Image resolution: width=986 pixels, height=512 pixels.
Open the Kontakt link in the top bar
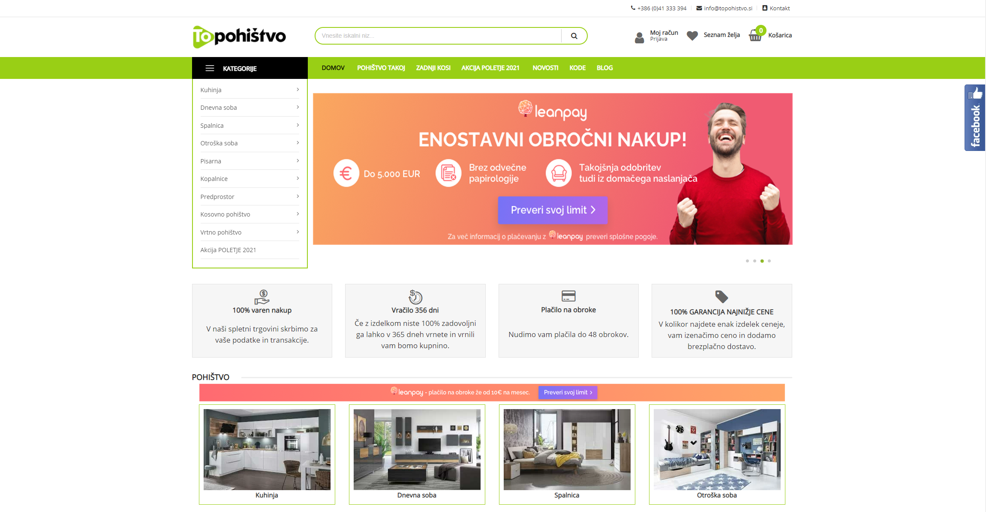pos(779,8)
